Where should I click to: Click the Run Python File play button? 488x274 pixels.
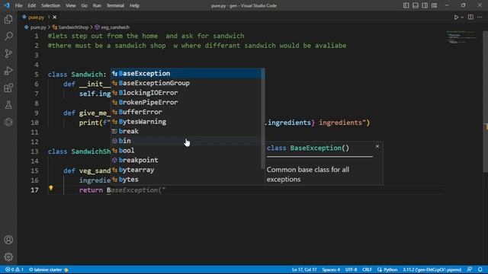pyautogui.click(x=456, y=18)
